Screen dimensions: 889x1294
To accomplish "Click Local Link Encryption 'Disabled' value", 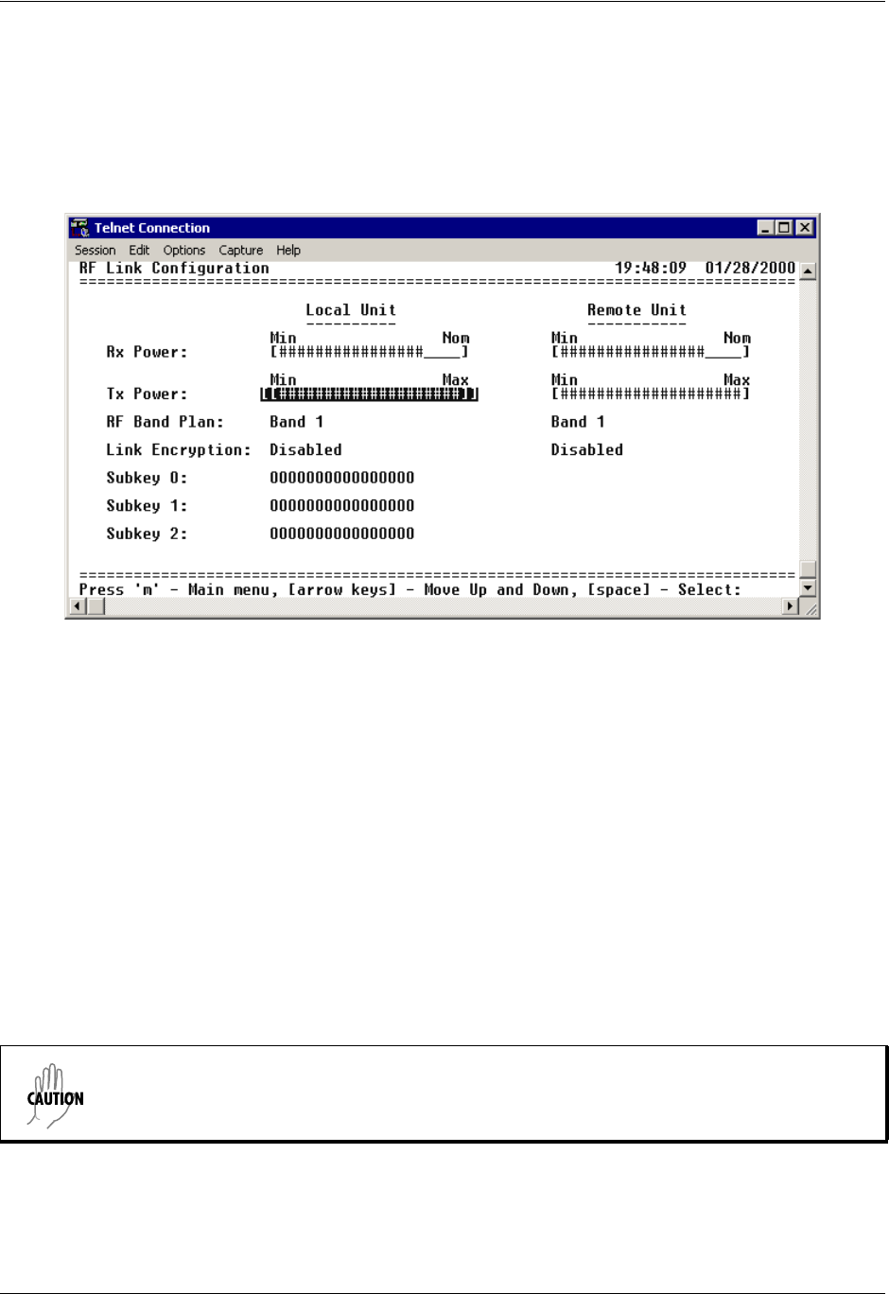I will (x=305, y=450).
